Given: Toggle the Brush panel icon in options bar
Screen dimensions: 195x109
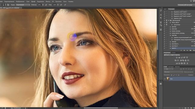Looking at the screenshot, I should tap(8, 5).
